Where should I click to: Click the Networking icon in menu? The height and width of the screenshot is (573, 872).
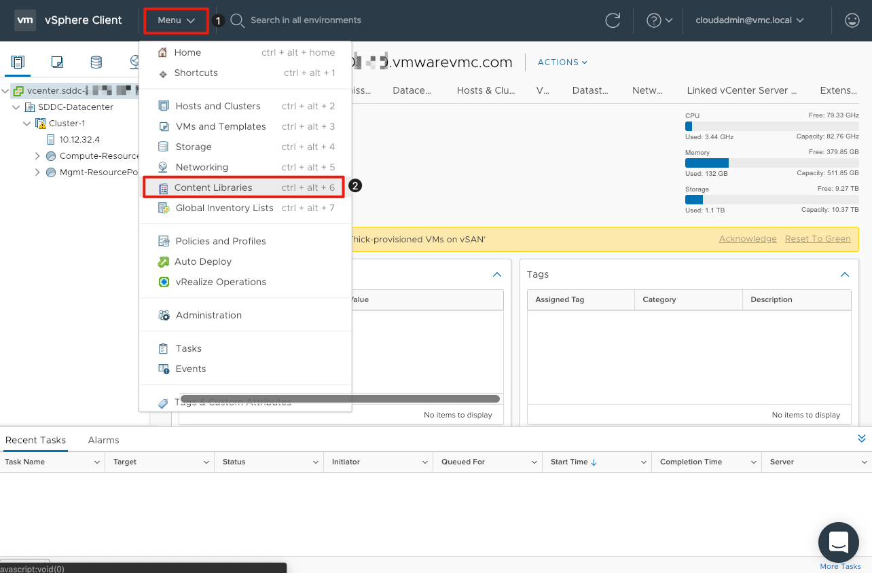click(x=163, y=167)
